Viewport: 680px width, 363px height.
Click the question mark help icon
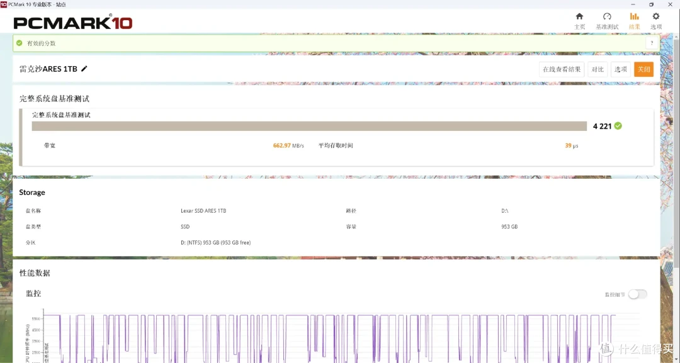click(x=652, y=43)
